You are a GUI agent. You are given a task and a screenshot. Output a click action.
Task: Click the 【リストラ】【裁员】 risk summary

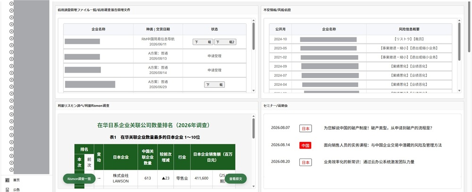409,39
